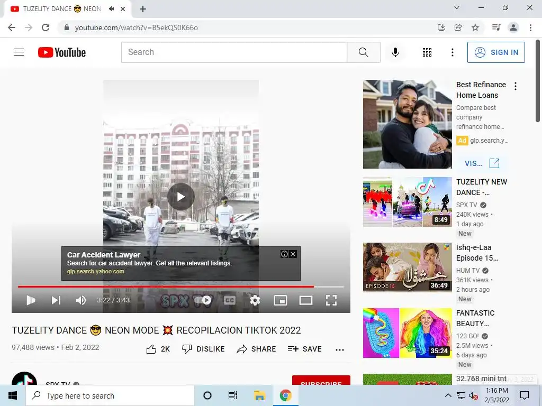Close the TUZELITY DANCE tab
The width and height of the screenshot is (542, 406).
(x=123, y=9)
